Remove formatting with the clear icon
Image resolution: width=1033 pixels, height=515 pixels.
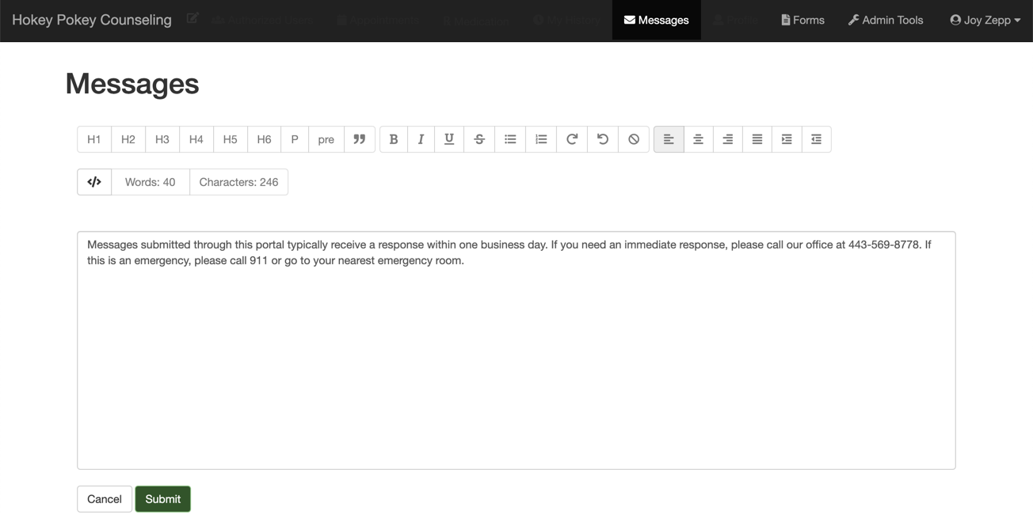point(634,139)
